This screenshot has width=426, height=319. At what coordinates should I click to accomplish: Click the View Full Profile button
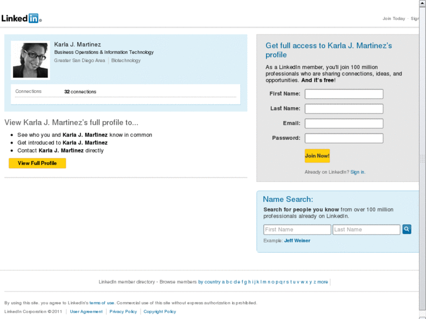(38, 163)
